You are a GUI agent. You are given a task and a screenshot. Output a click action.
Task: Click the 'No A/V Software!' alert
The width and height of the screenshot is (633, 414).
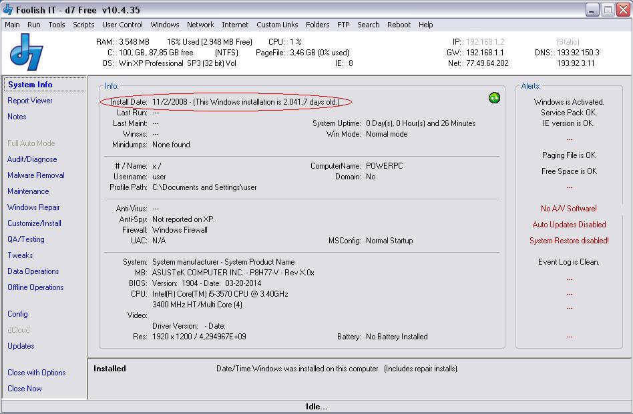[x=569, y=209]
